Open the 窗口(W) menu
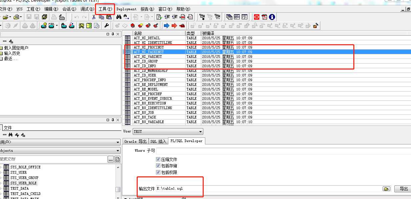This screenshot has height=199, width=411. (x=165, y=9)
